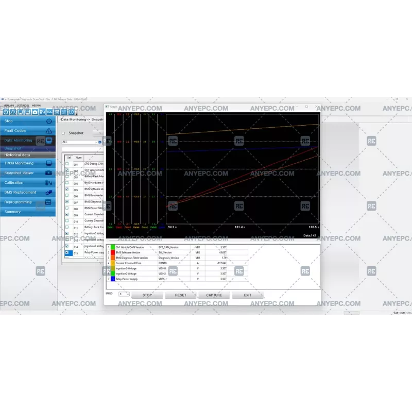Click the info icon in the toolbar
This screenshot has width=412, height=412.
pos(71,112)
